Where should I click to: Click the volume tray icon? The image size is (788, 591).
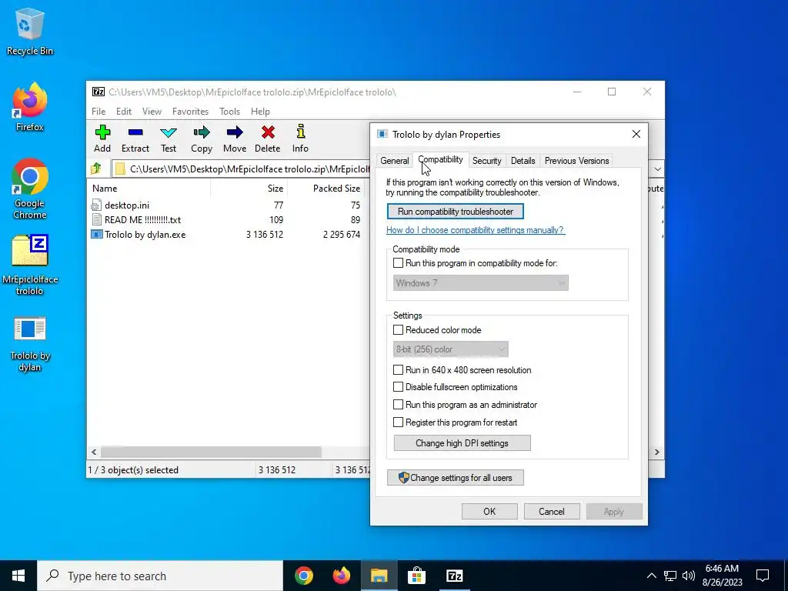689,576
